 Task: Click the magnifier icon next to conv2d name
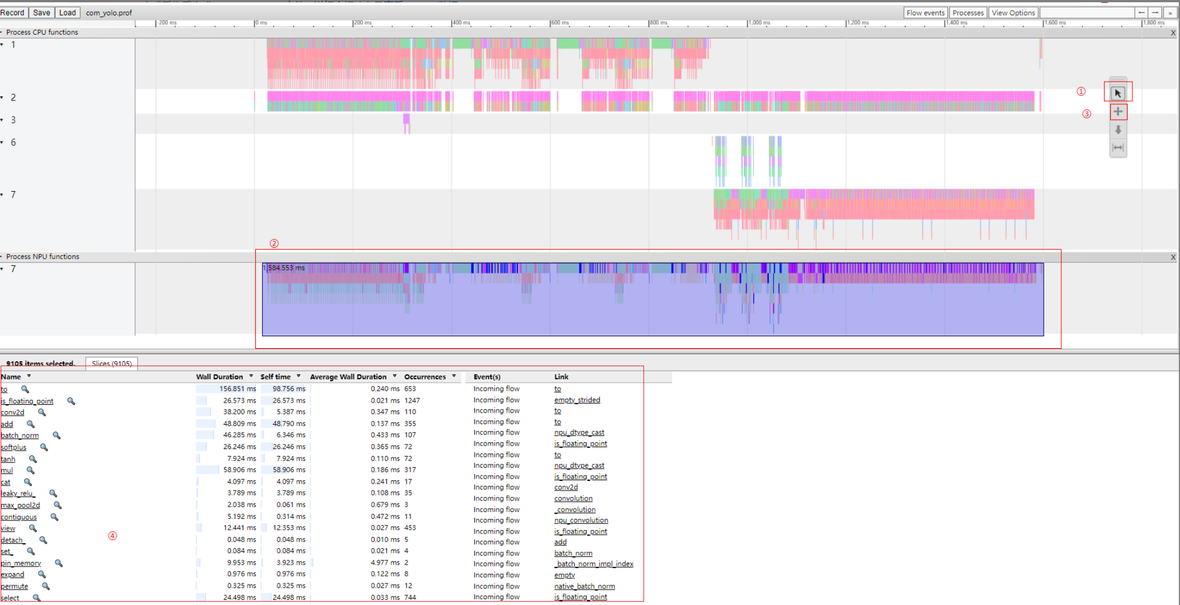point(41,412)
